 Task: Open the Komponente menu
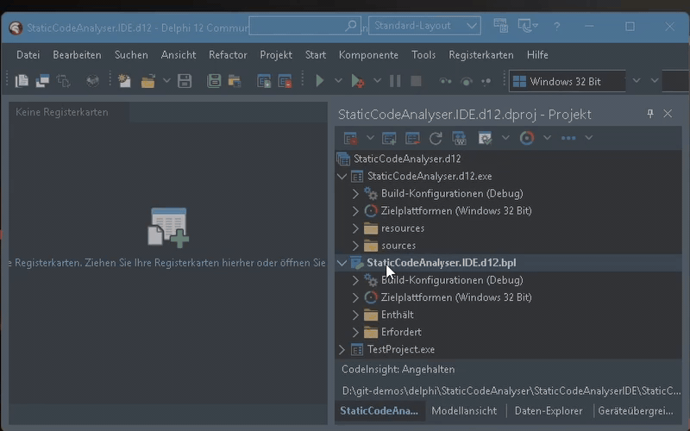(x=368, y=55)
